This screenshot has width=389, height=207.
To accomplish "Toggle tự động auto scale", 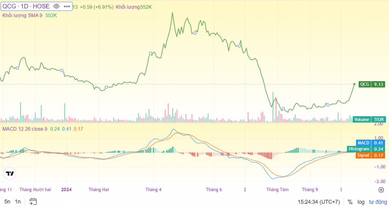I will [376, 202].
